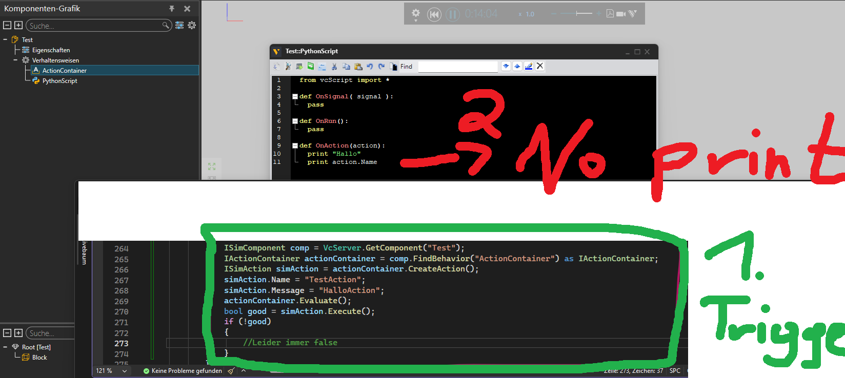
Task: Click the video camera record icon
Action: pos(620,14)
